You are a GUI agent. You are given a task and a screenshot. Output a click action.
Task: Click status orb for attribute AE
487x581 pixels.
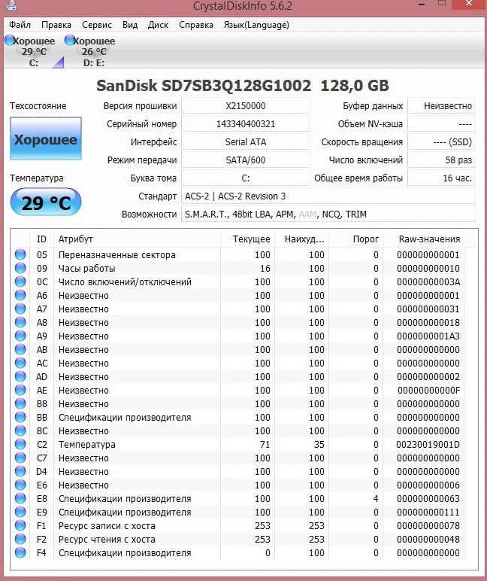pos(20,390)
